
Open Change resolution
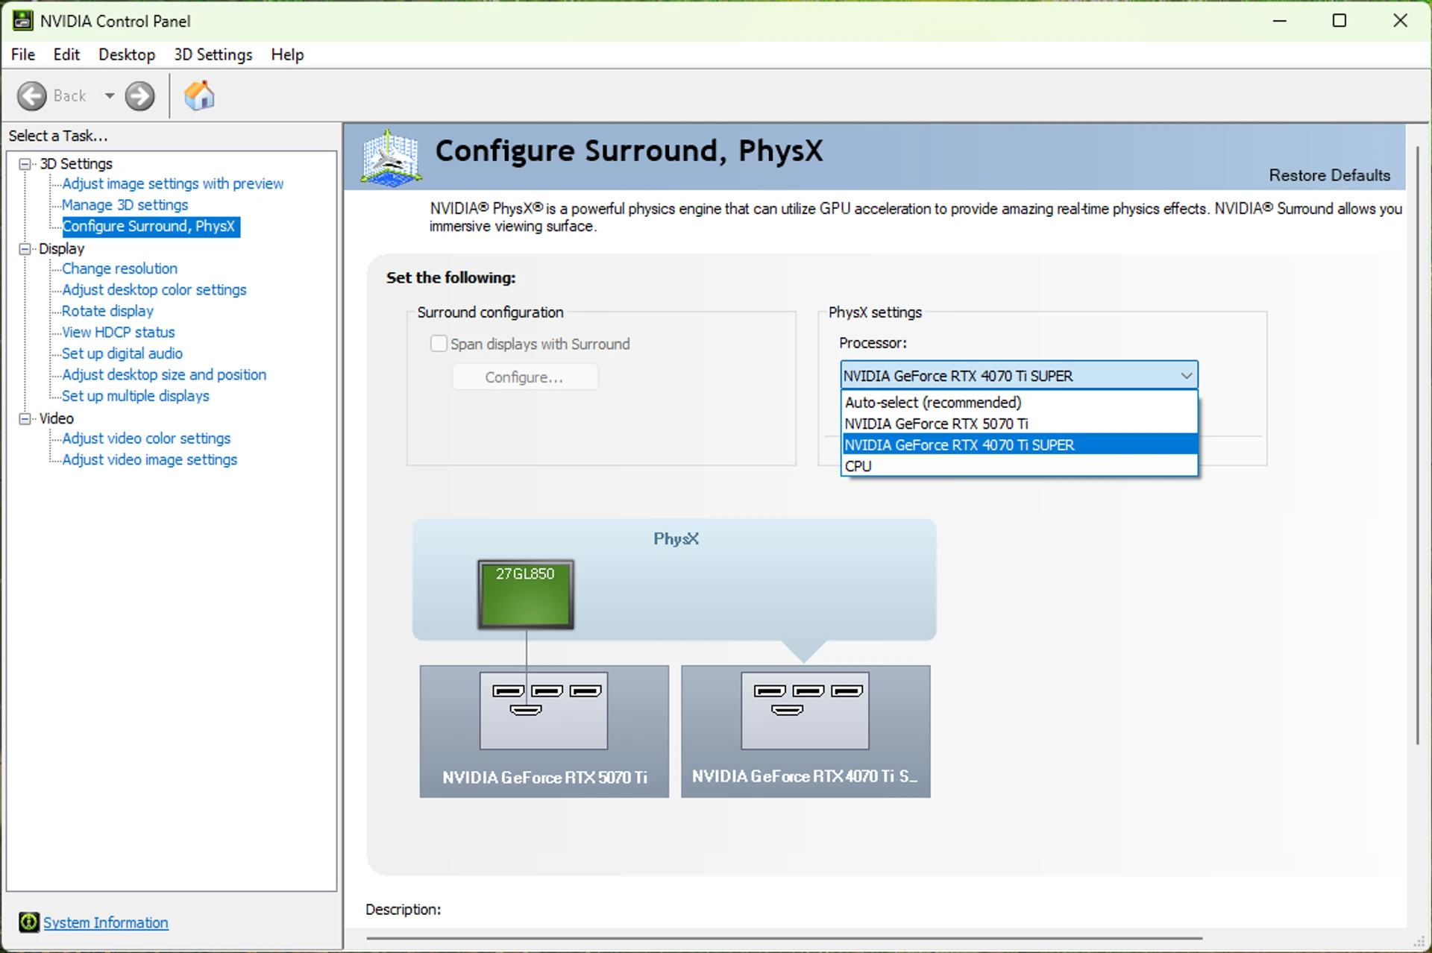tap(119, 268)
